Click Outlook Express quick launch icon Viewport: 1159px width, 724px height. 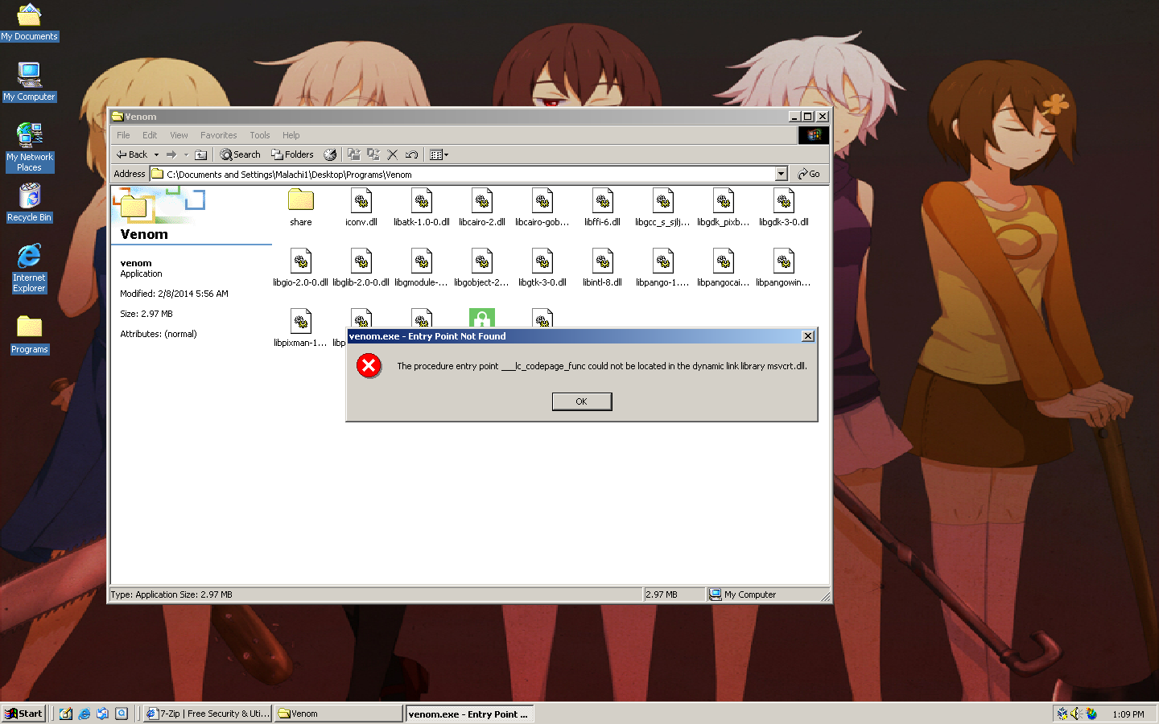[x=103, y=714]
